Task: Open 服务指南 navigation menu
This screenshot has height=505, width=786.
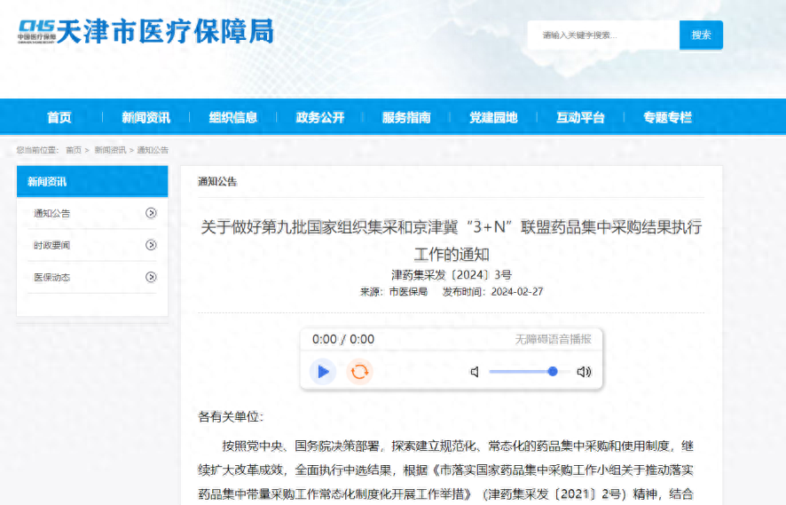Action: click(406, 117)
